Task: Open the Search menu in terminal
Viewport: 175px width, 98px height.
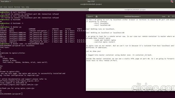Action: tap(10, 7)
